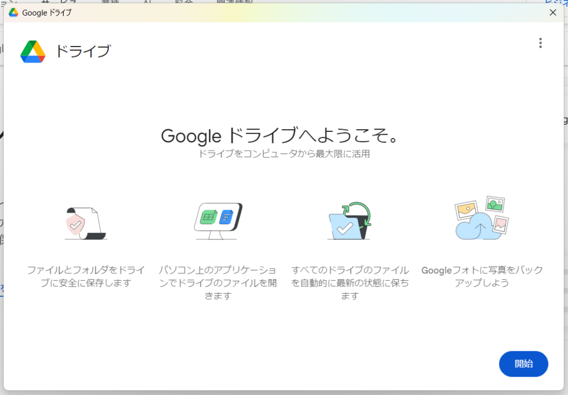Screen dimensions: 568x395
Task: Click the photo thumbnail above the cloud
Action: (494, 204)
